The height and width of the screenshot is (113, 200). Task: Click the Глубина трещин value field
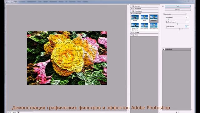coord(187,22)
